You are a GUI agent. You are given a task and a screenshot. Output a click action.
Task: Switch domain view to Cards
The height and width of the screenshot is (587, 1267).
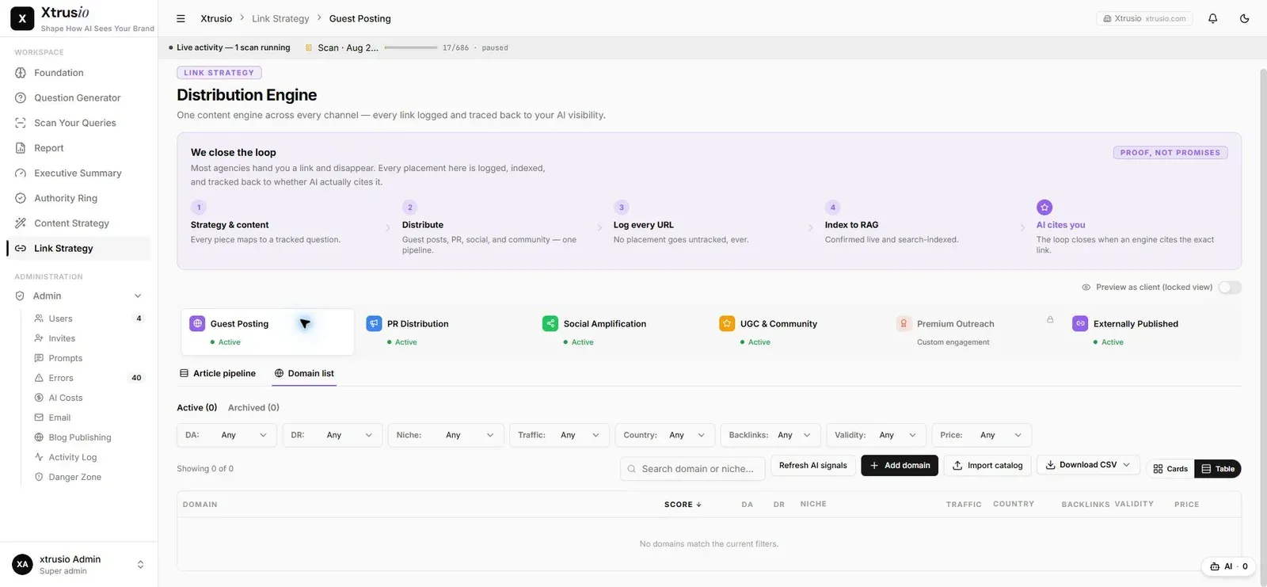(x=1170, y=469)
